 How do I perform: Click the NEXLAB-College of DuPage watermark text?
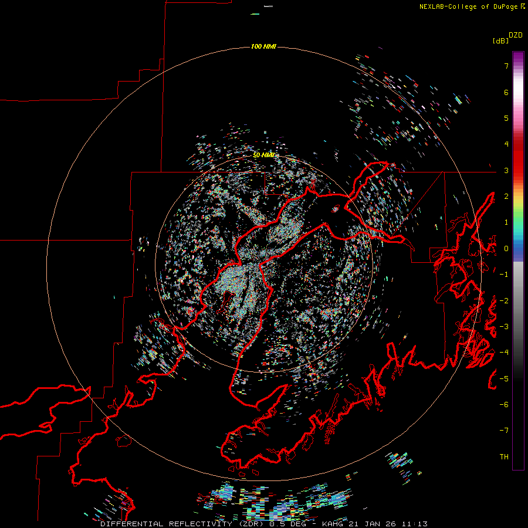[472, 6]
